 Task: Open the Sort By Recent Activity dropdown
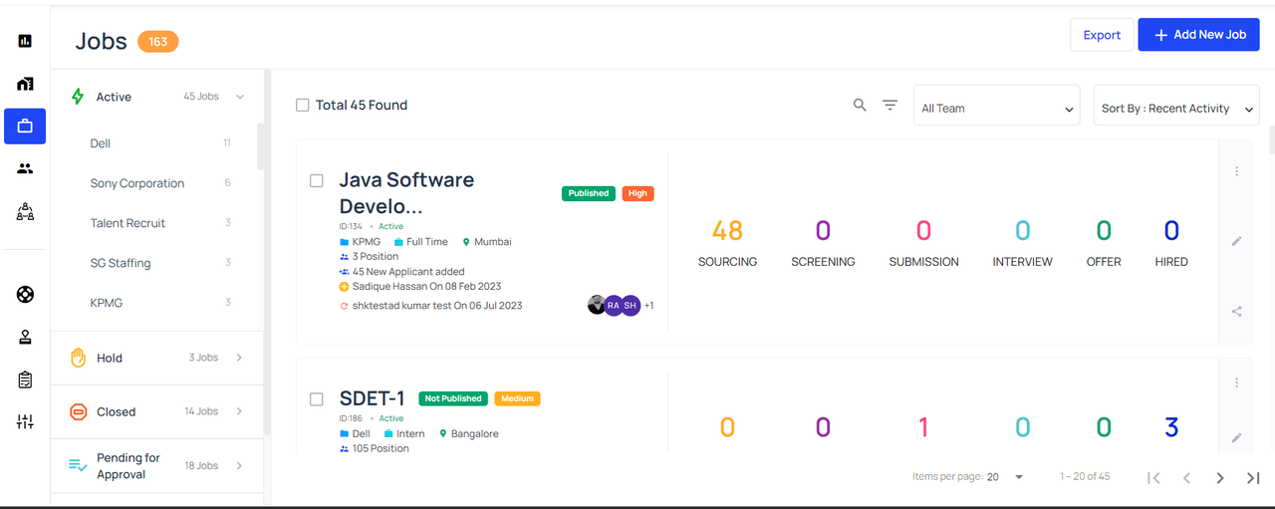pos(1176,105)
